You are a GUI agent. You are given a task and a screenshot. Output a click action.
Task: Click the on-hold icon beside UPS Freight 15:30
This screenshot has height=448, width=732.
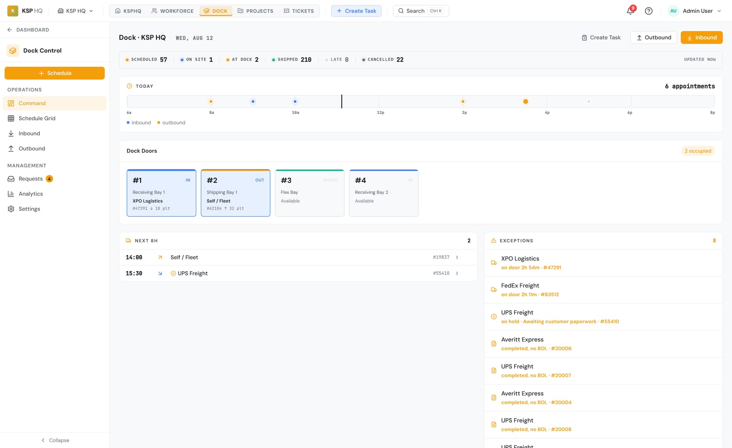[173, 273]
